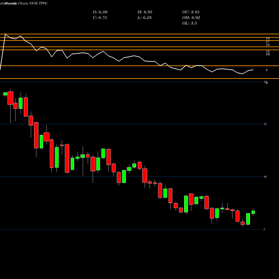Image resolution: width=279 pixels, height=279 pixels.
Task: Click the last green candlestick on the chart
Action: point(253,212)
